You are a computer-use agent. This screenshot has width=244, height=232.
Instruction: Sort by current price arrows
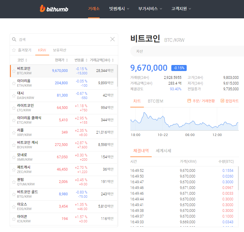coord(67,60)
